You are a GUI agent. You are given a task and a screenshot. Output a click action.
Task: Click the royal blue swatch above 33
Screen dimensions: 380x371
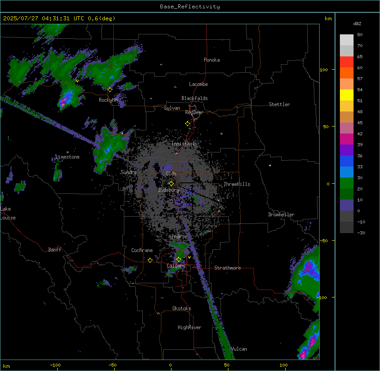[x=346, y=161]
